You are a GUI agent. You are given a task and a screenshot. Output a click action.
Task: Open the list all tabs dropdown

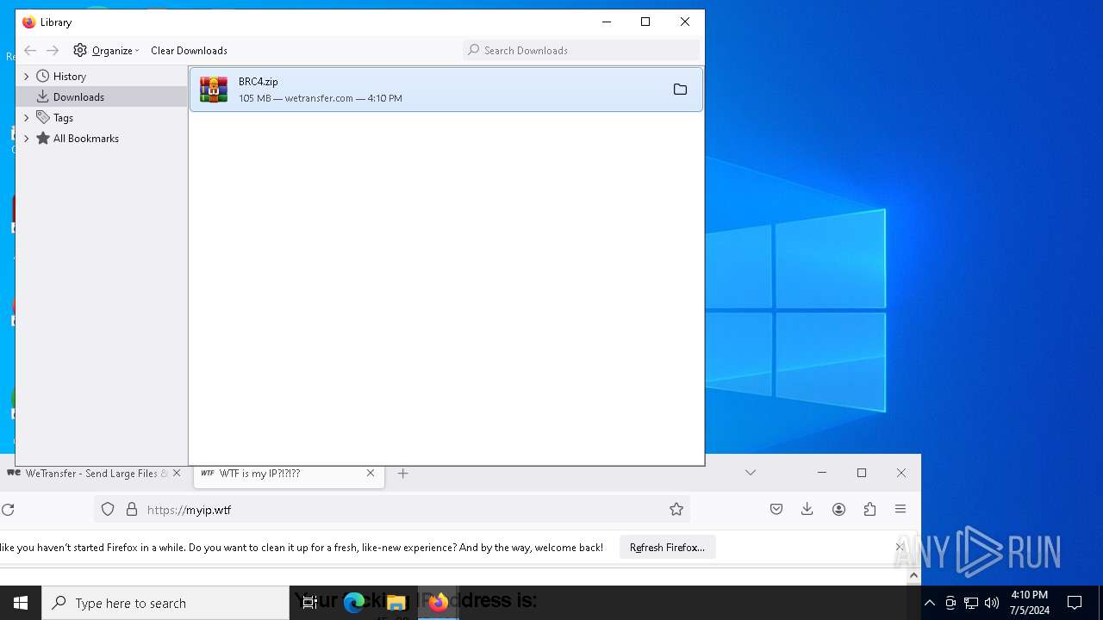[x=751, y=473]
